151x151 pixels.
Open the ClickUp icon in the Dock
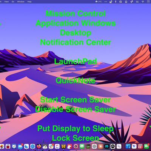(57, 146)
